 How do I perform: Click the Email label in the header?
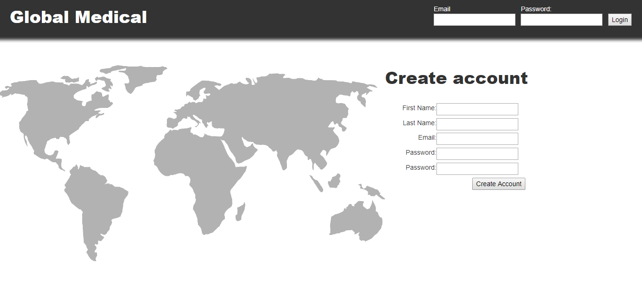(442, 9)
